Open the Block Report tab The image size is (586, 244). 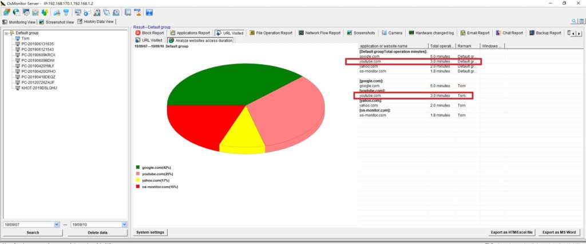[150, 33]
